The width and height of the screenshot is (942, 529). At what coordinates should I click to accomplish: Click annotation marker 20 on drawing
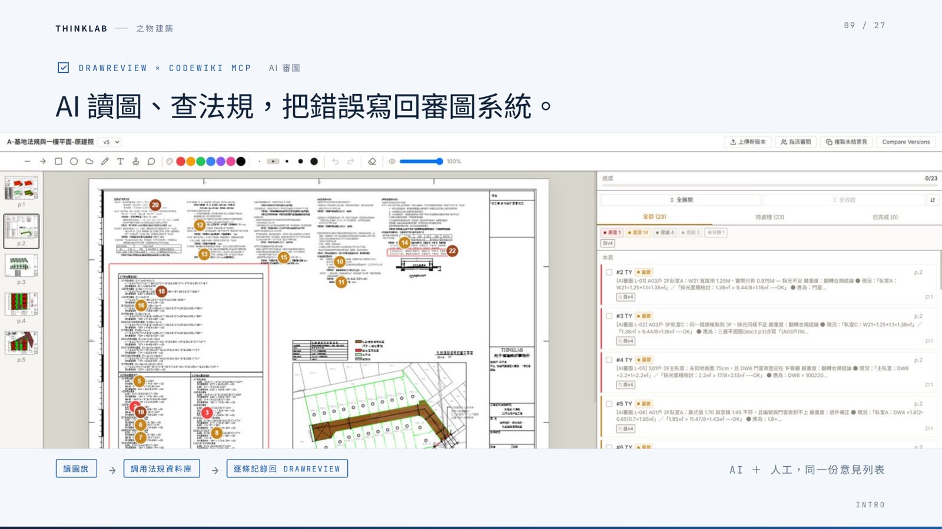155,205
